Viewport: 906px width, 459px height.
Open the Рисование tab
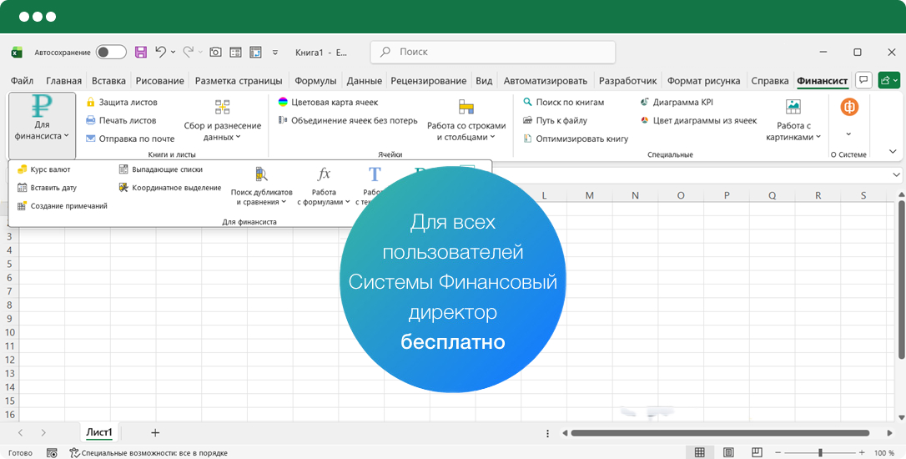[160, 81]
